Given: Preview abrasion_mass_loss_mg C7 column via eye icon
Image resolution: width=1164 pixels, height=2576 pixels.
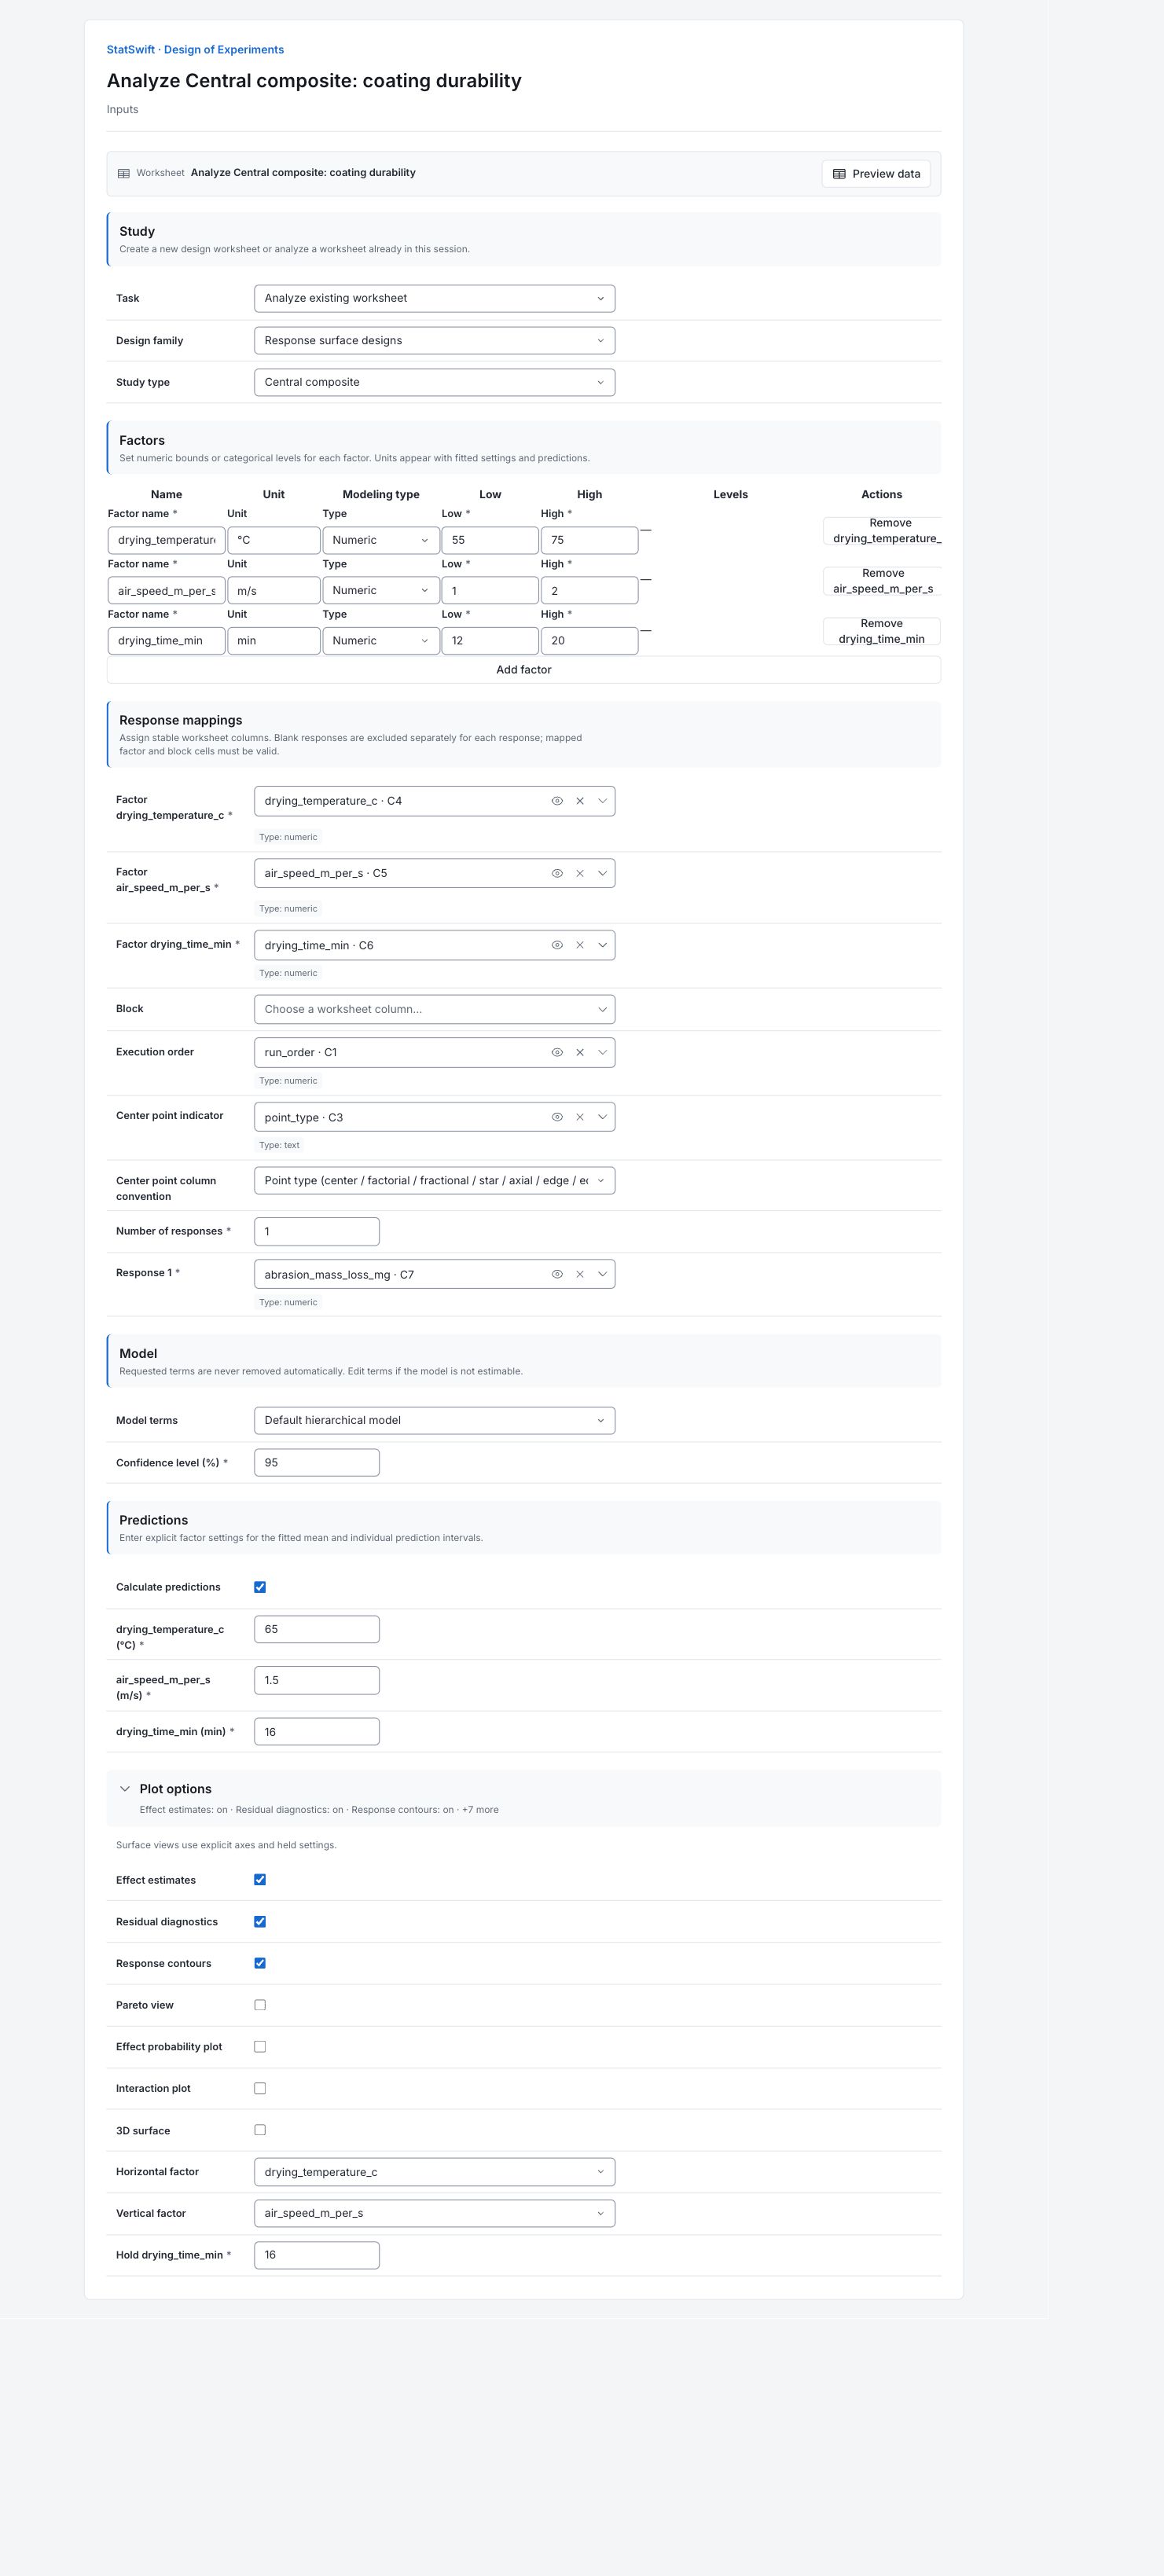Looking at the screenshot, I should coord(557,1274).
